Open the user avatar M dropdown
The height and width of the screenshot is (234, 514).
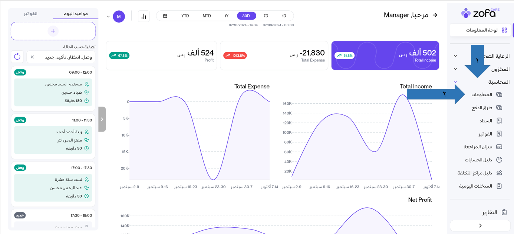tap(119, 17)
